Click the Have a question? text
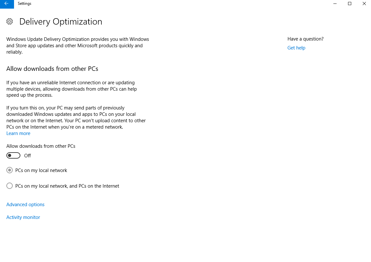The image size is (371, 262). pyautogui.click(x=305, y=39)
